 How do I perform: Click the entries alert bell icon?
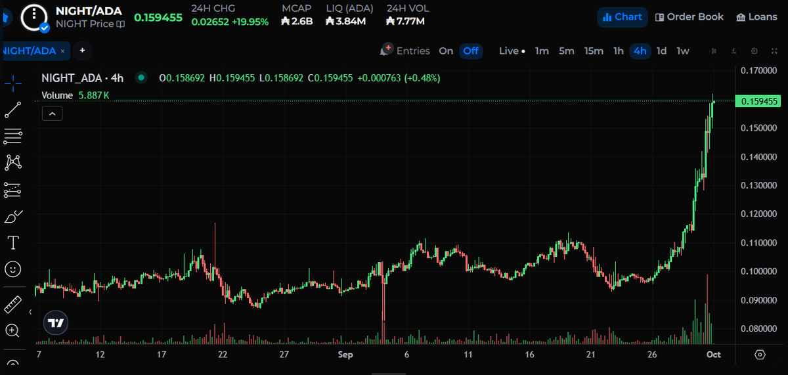click(385, 51)
